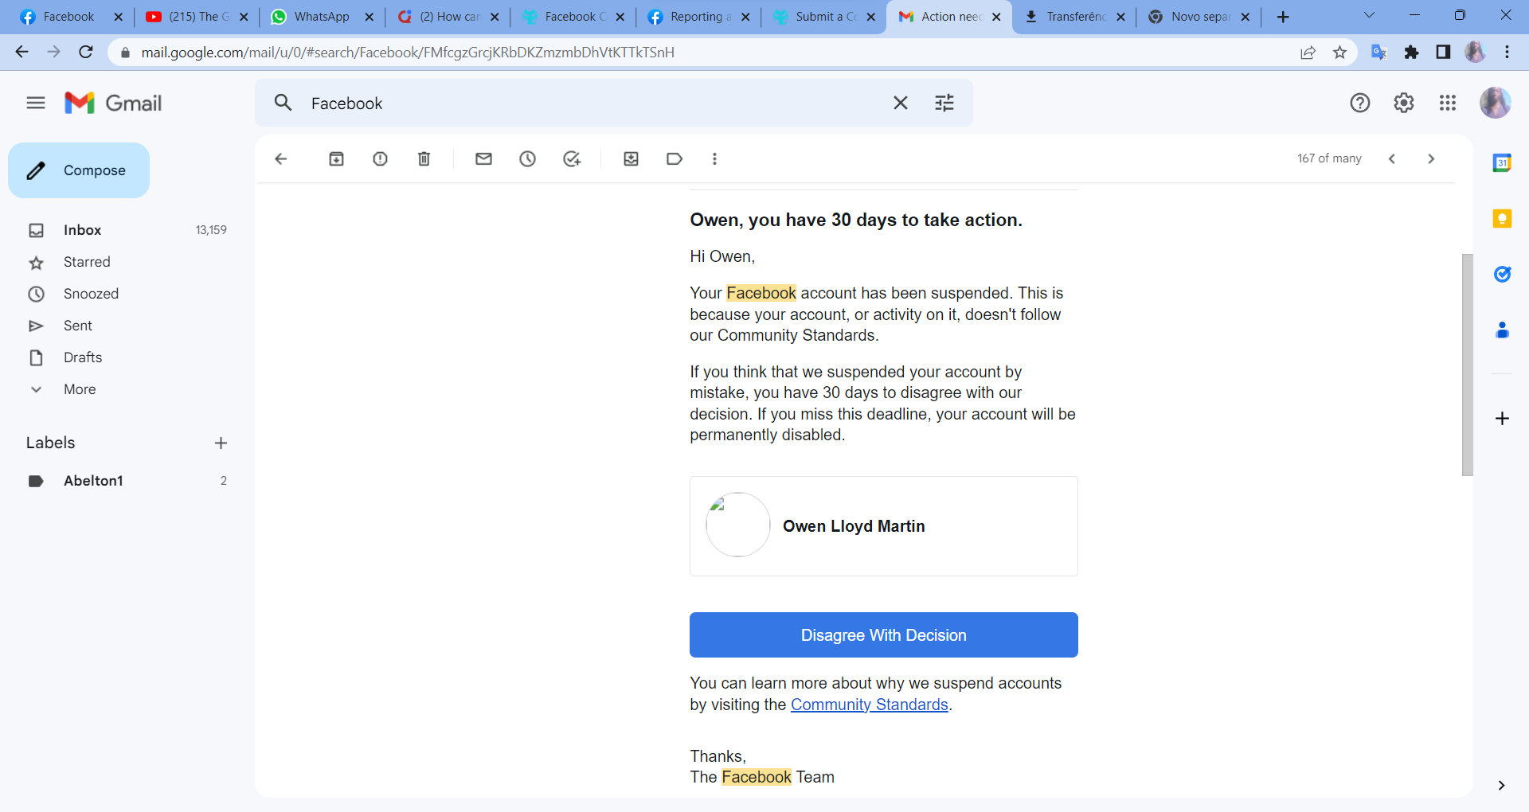Open the Labels tag icon in the toolbar
The image size is (1529, 812).
(x=675, y=159)
